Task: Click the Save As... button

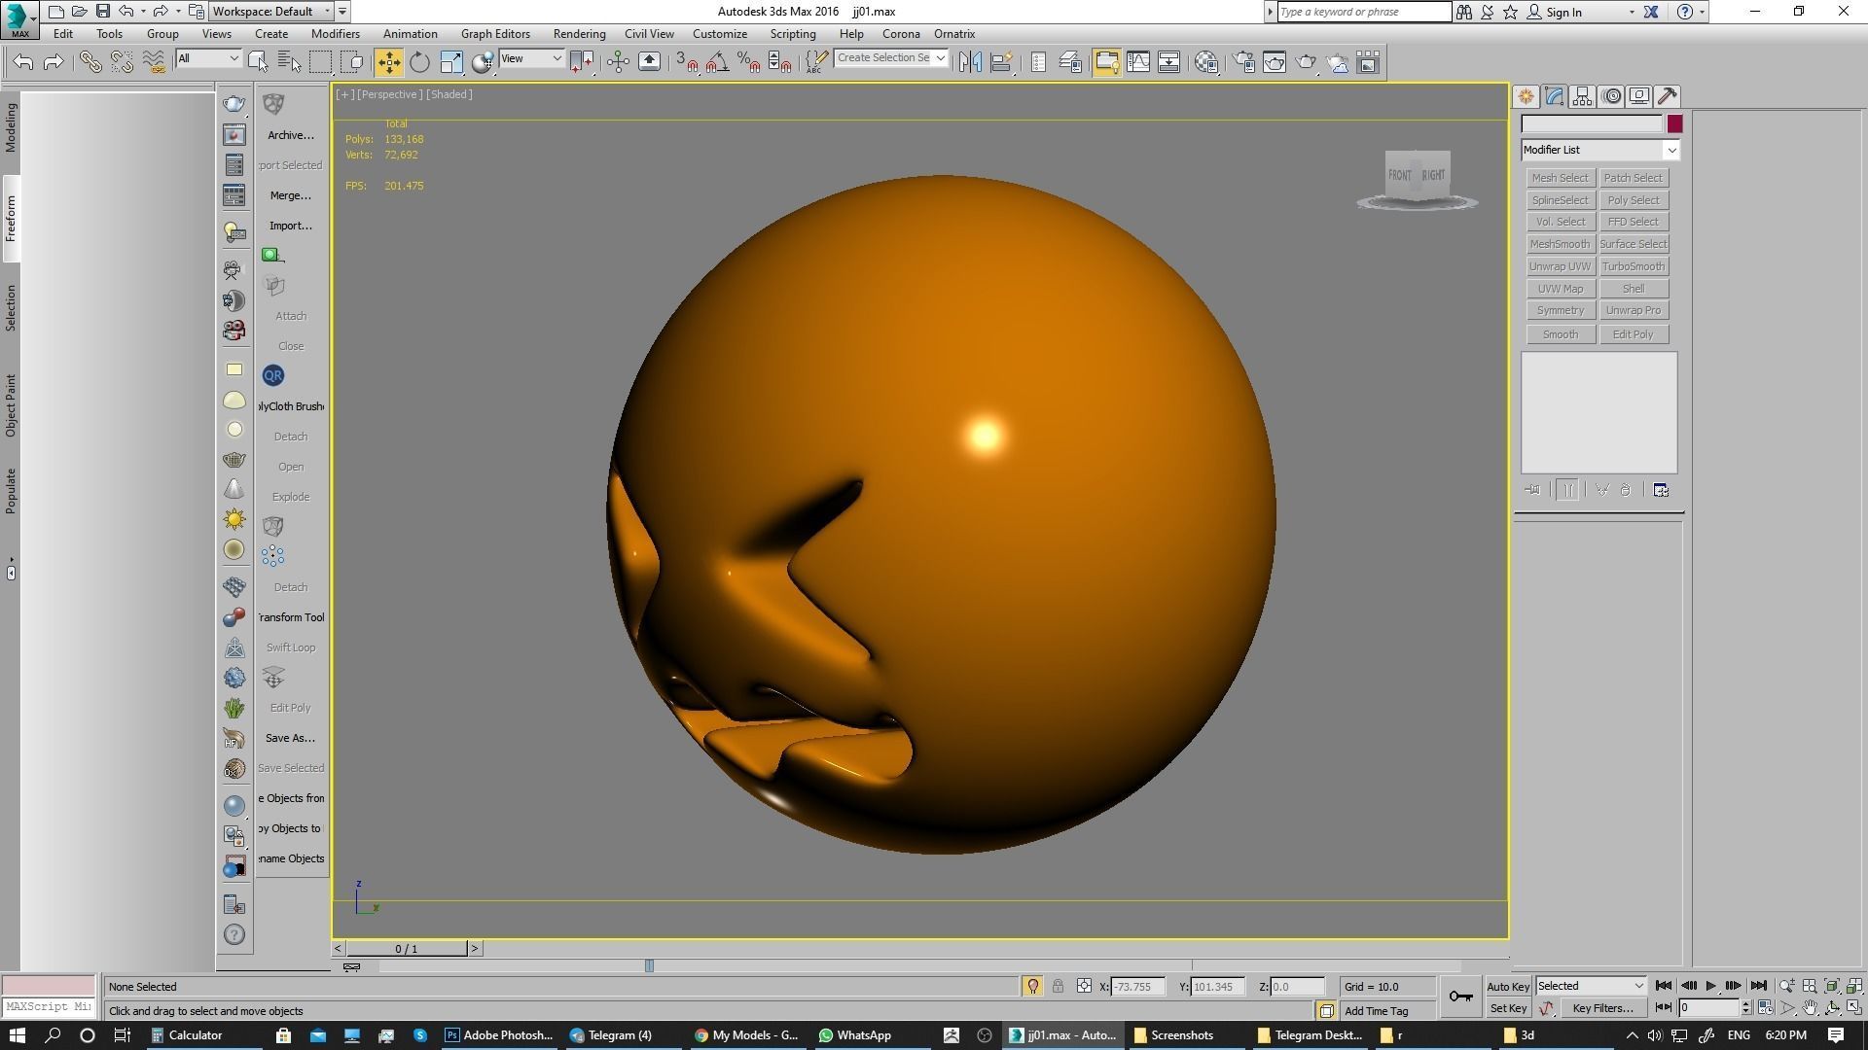Action: pos(290,738)
